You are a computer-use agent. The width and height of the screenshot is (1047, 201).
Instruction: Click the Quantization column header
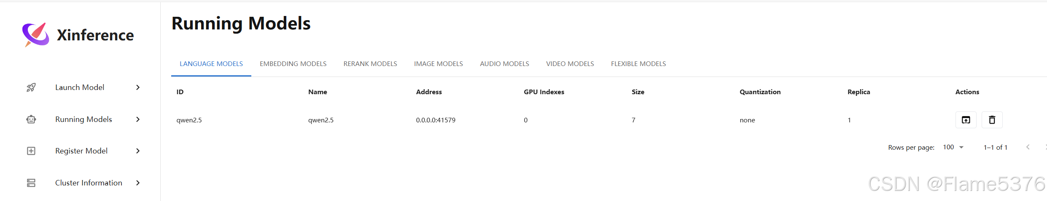point(760,92)
